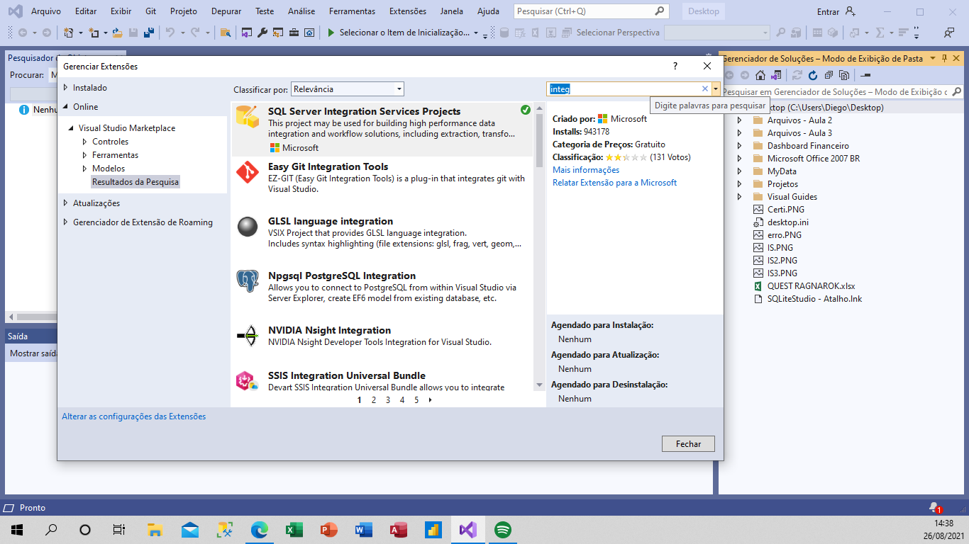Open the Janela menu

click(x=451, y=11)
